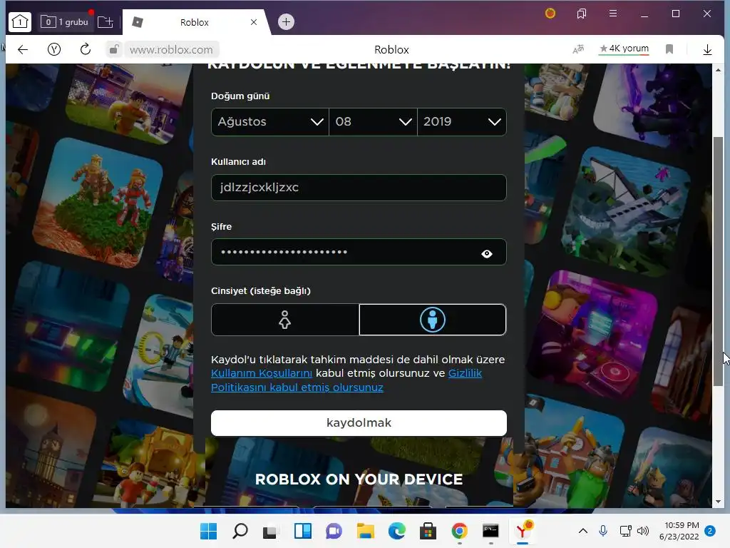This screenshot has height=548, width=730.
Task: Open the 1 grubu tab group
Action: [65, 22]
